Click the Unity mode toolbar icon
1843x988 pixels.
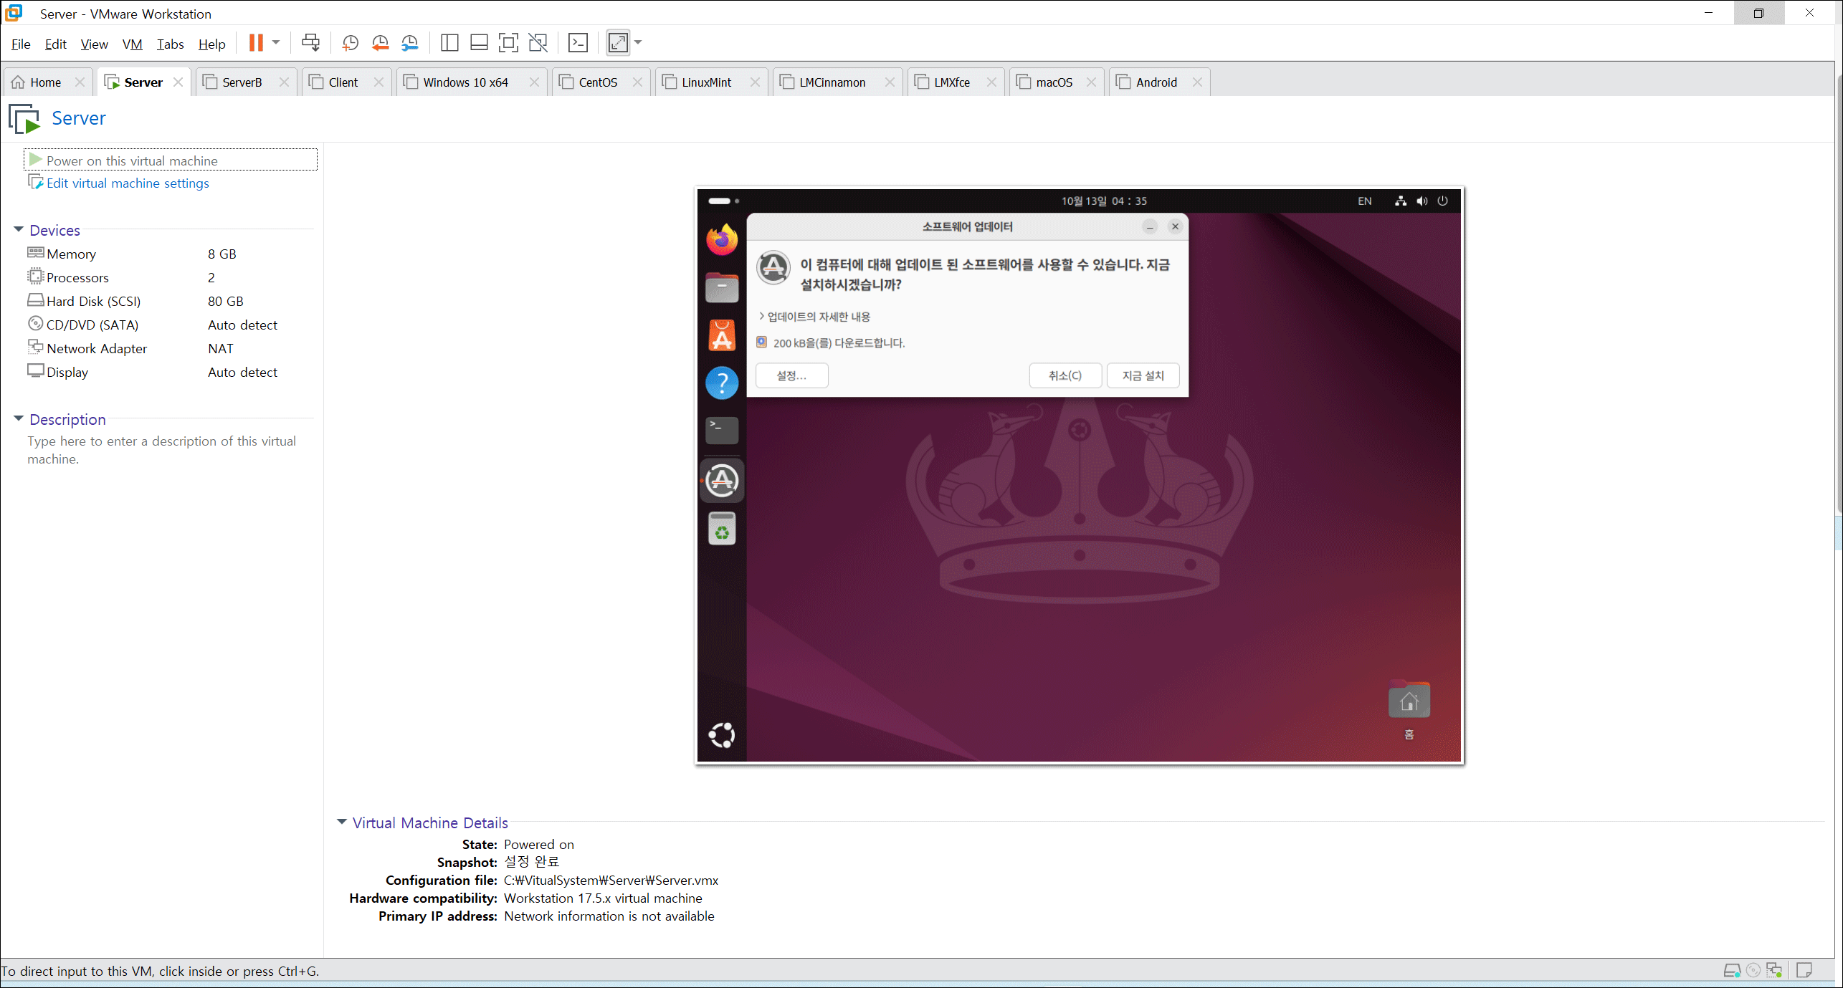point(538,43)
